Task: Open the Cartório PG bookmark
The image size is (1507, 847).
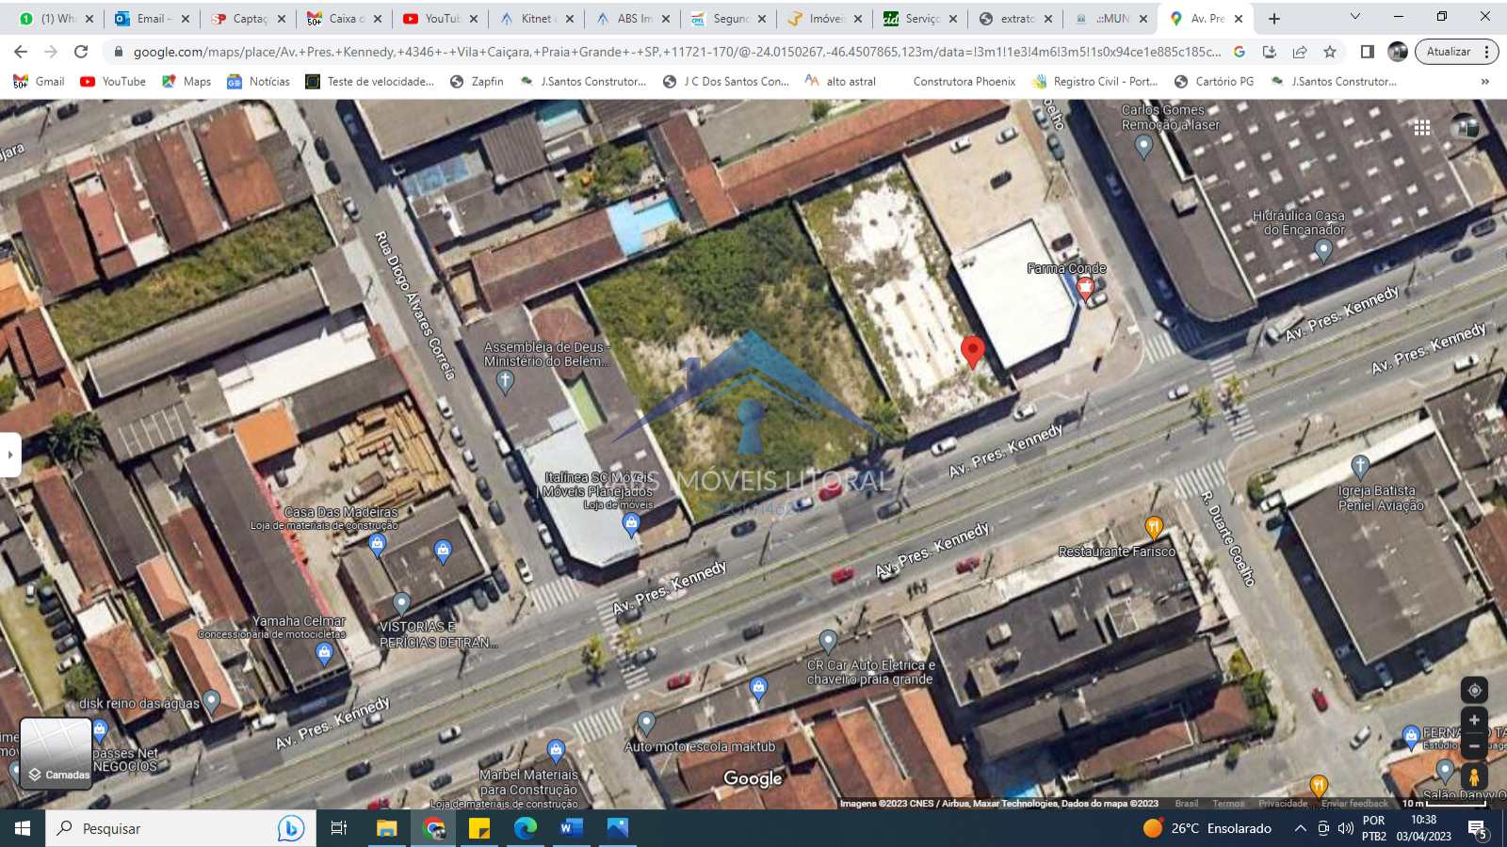Action: tap(1214, 82)
